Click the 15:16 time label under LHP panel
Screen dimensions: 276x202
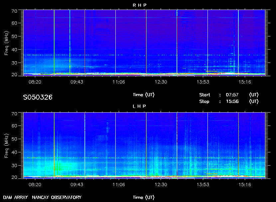[x=245, y=184]
